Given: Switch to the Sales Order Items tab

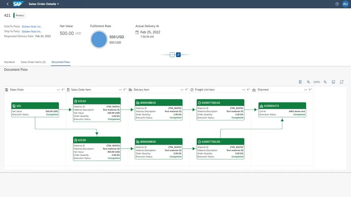Looking at the screenshot, I should (33, 62).
